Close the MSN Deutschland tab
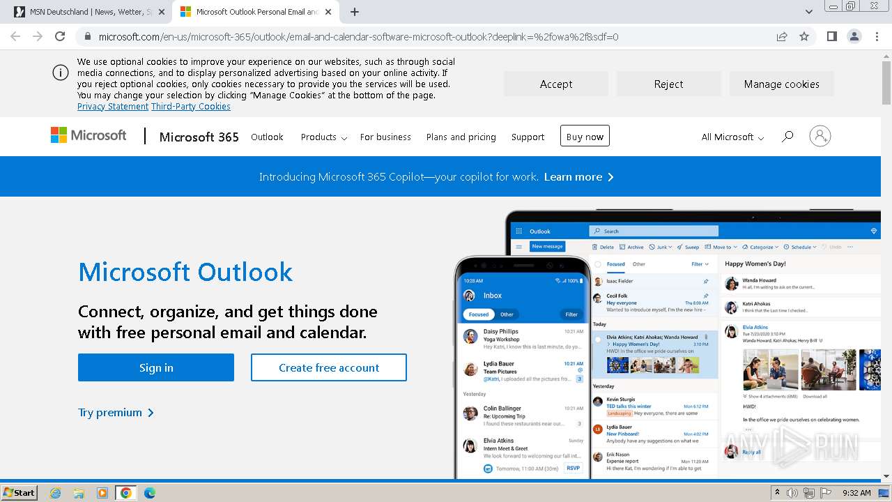892x502 pixels. tap(162, 12)
